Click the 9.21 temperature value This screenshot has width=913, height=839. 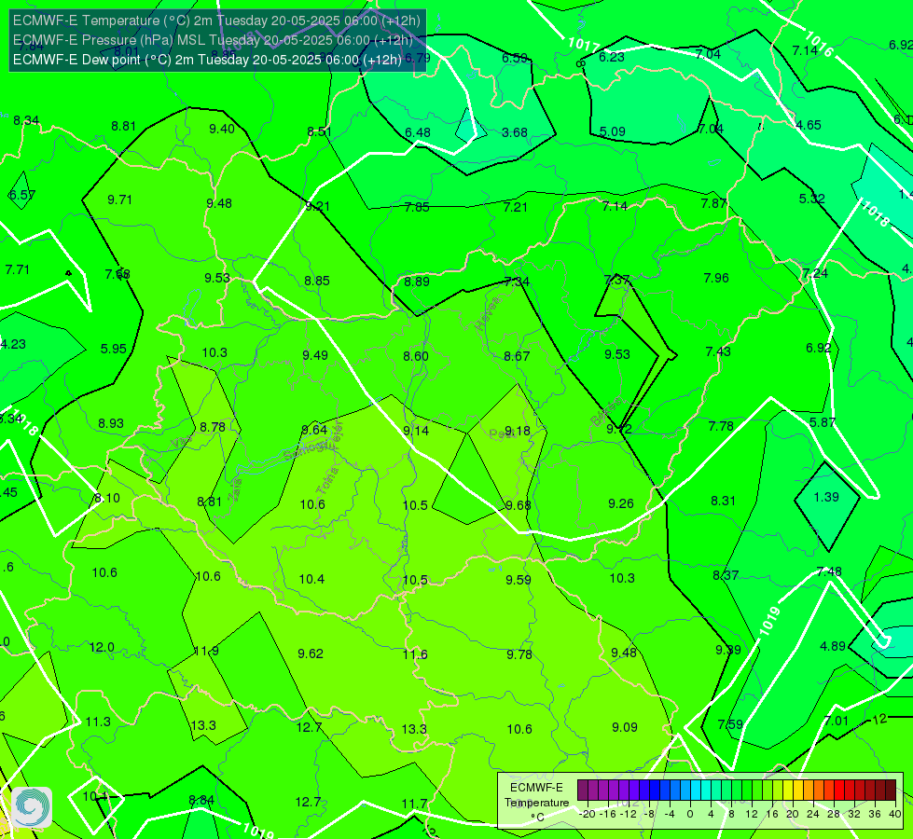click(317, 206)
